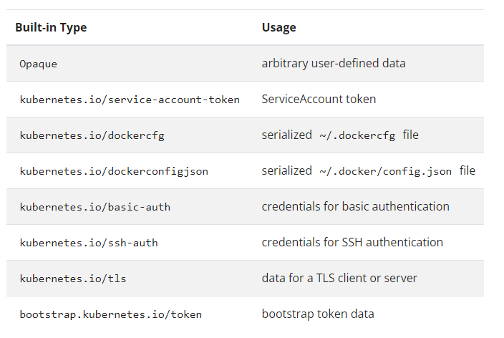Click the "bootstrap token data" usage text
This screenshot has height=338, width=504.
click(x=318, y=314)
